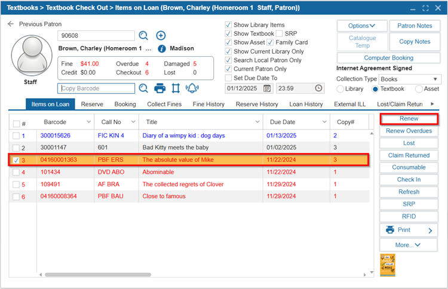Open the Collect Fines tab
The height and width of the screenshot is (289, 448).
[x=164, y=104]
